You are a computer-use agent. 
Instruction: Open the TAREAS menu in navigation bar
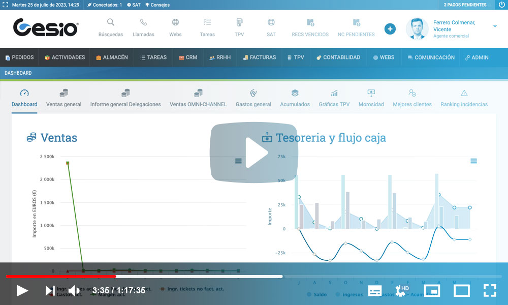point(153,57)
